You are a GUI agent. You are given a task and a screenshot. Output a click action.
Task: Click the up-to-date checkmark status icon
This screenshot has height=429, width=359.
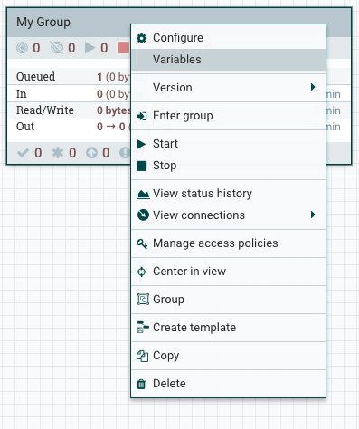coord(23,153)
